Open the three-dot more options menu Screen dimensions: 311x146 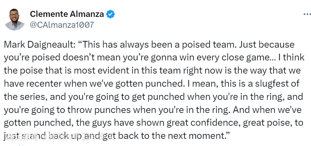(307, 14)
